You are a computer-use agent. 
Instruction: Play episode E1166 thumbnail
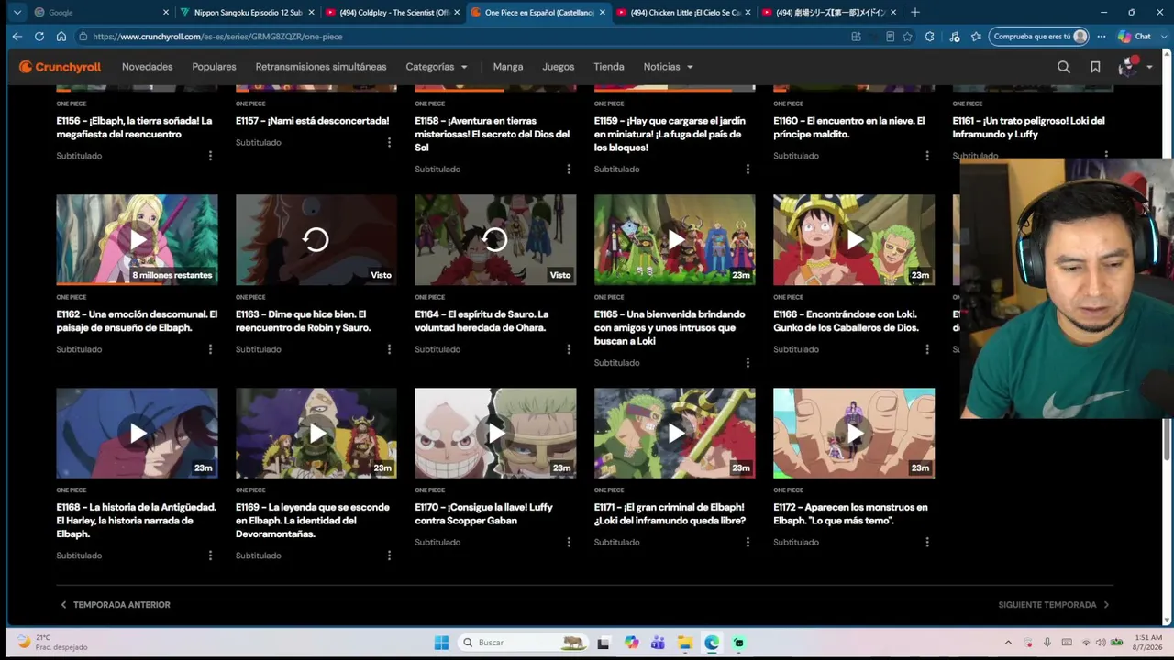tap(854, 240)
